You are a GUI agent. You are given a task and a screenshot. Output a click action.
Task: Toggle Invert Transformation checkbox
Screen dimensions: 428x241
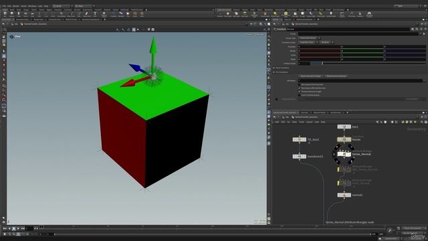coord(300,95)
